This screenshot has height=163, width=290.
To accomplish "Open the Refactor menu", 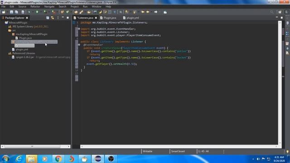I will click(35, 6).
